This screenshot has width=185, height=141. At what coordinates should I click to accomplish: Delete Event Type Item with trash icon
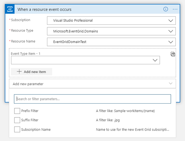pos(173,54)
